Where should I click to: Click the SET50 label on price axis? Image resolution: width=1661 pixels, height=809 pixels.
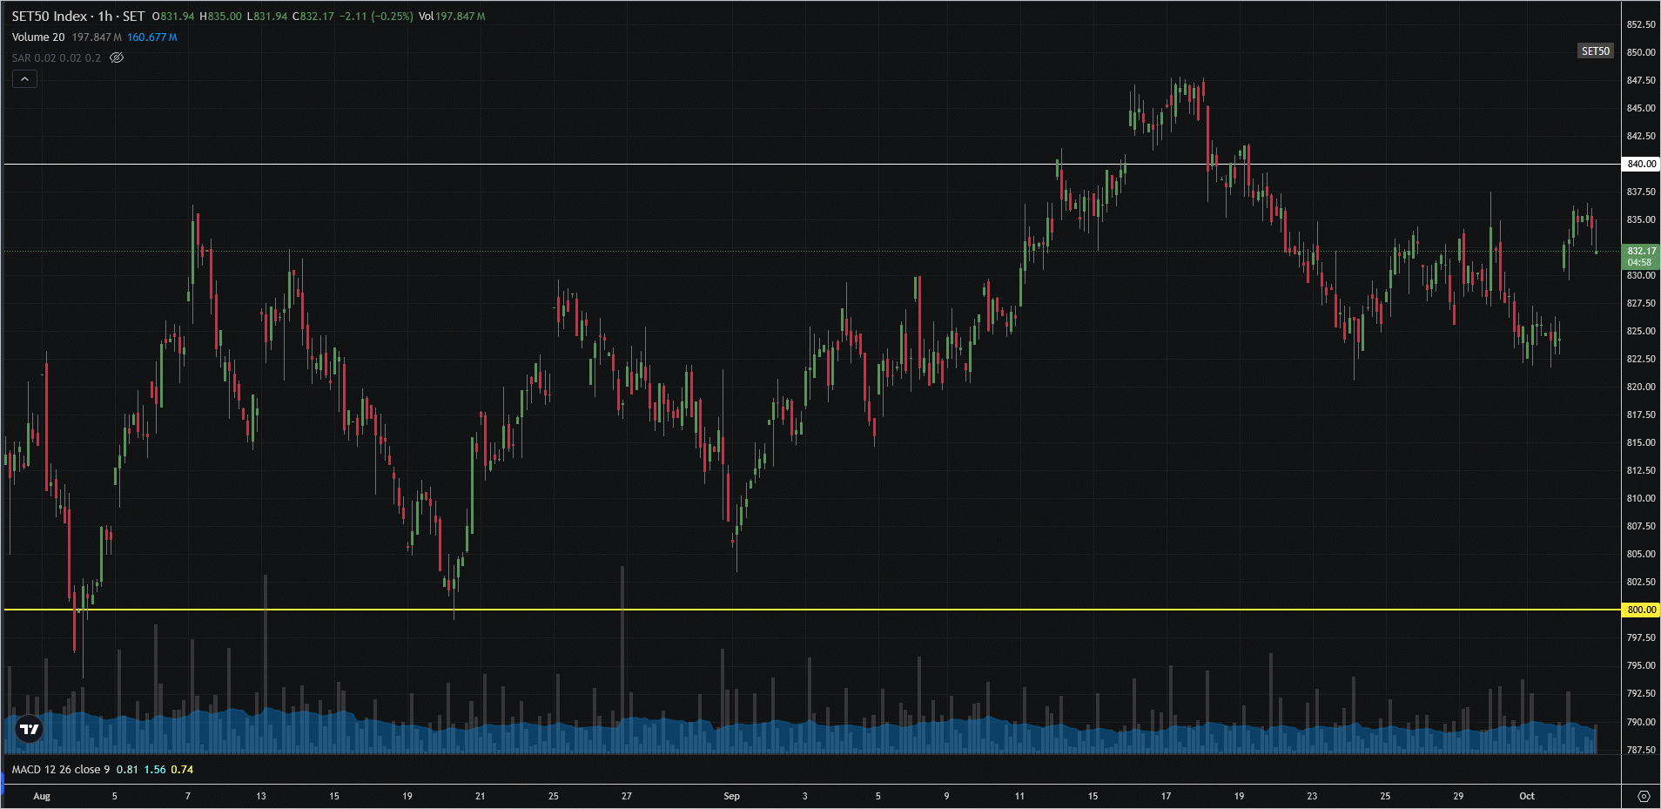1595,51
